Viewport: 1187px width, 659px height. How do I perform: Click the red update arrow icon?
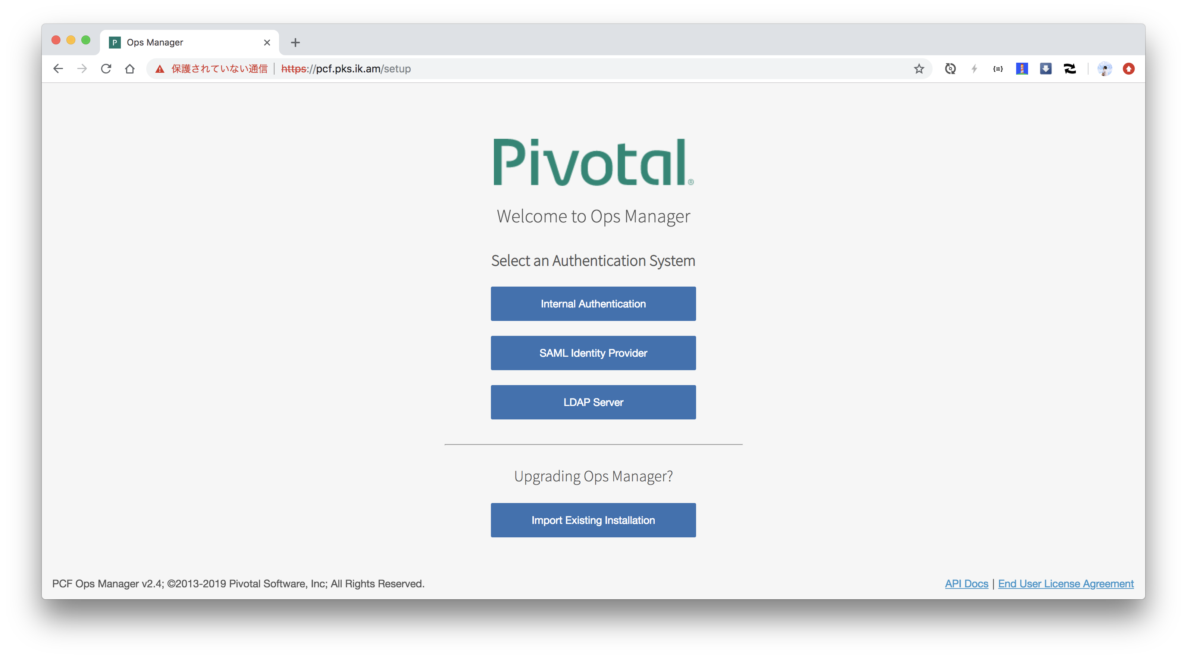click(x=1128, y=69)
